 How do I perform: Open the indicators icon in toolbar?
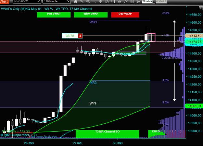120,1
